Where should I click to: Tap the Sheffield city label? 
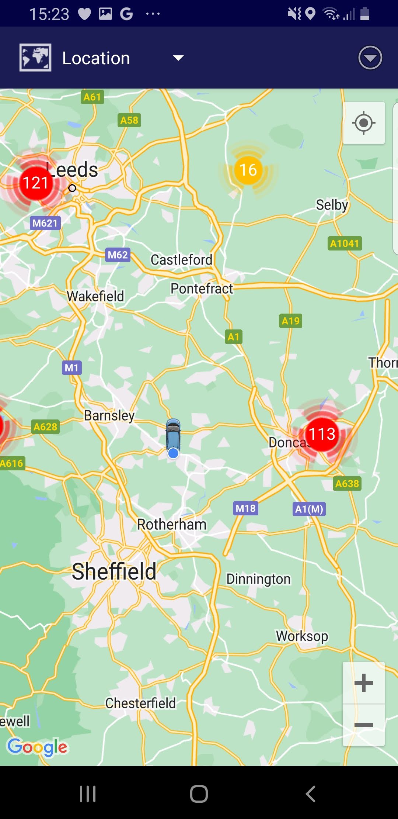[x=114, y=571]
